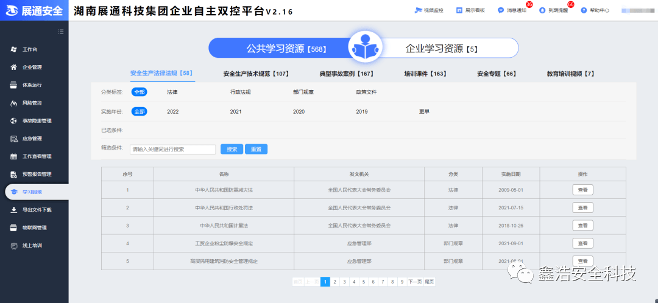Screen dimensions: 658x303
Task: Go to page 3
Action: [x=344, y=282]
